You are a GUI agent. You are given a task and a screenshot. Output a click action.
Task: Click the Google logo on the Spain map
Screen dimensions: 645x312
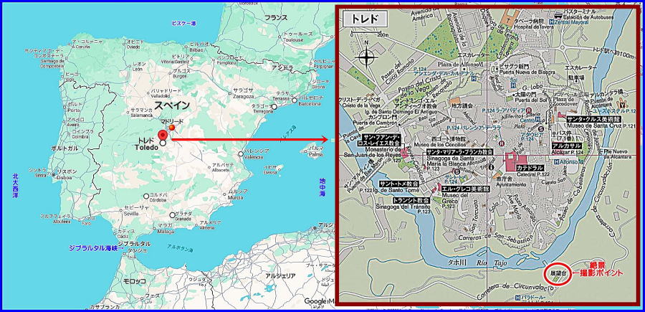click(315, 301)
